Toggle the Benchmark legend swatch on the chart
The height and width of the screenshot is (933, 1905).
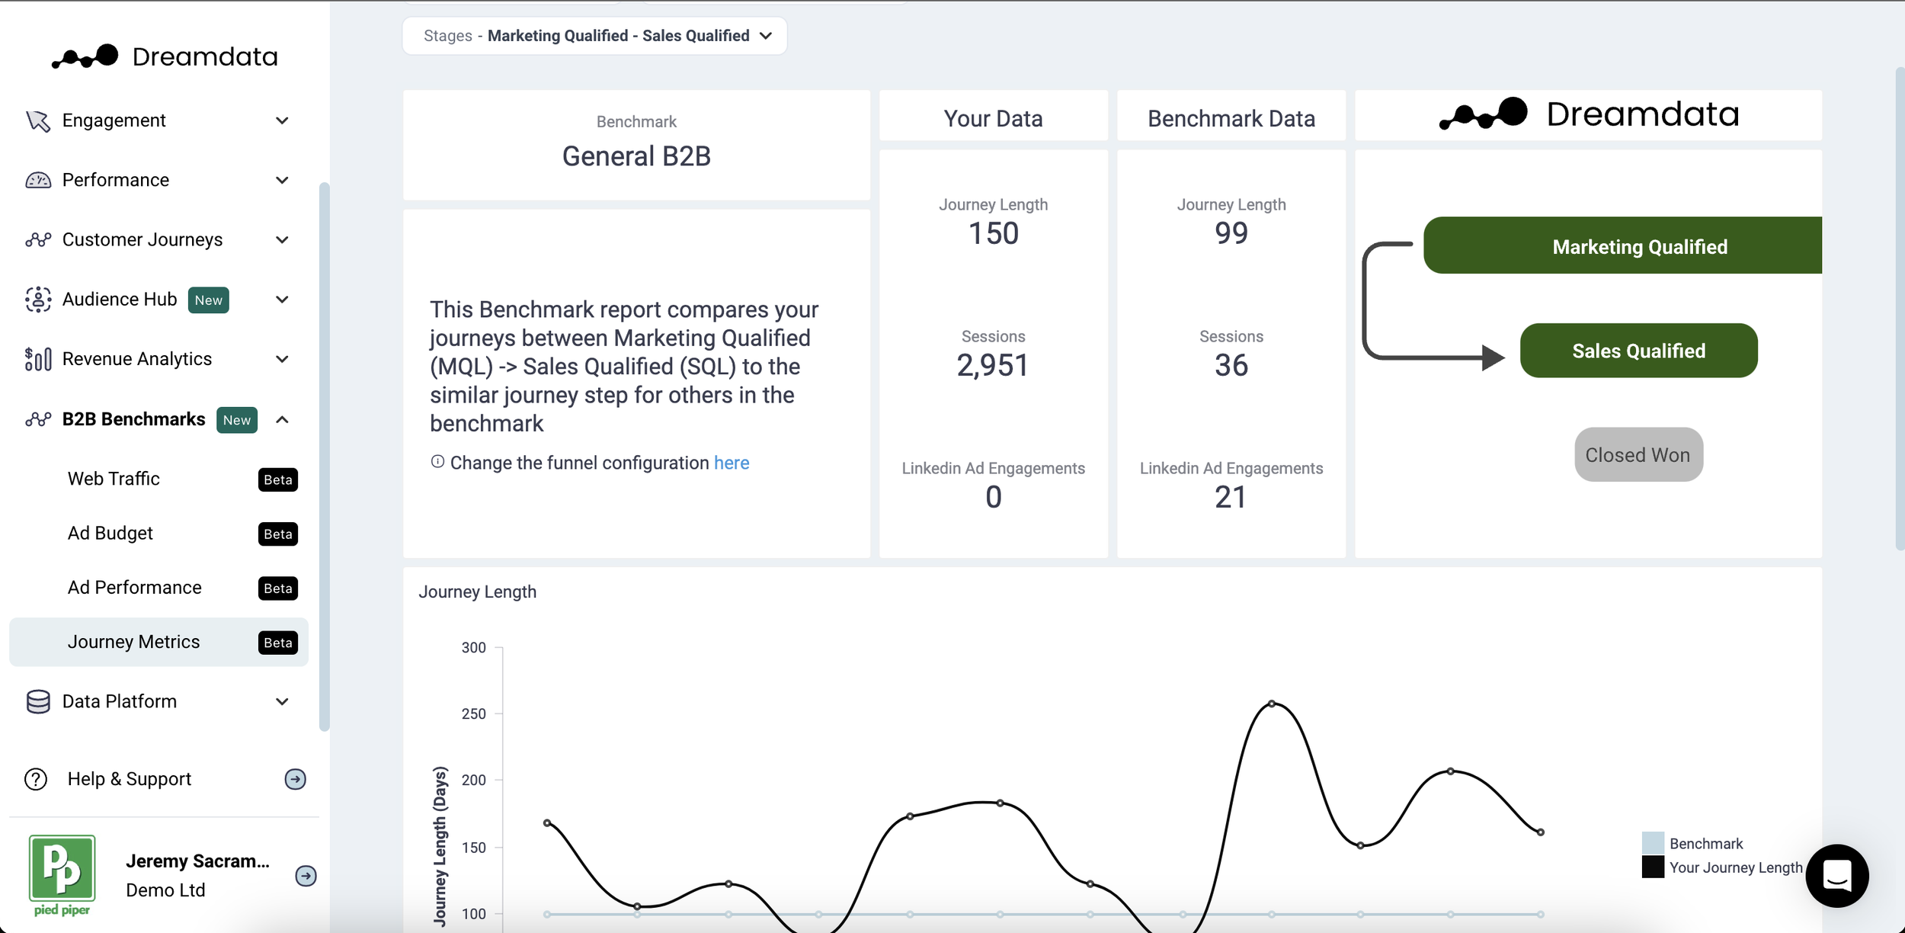1652,842
